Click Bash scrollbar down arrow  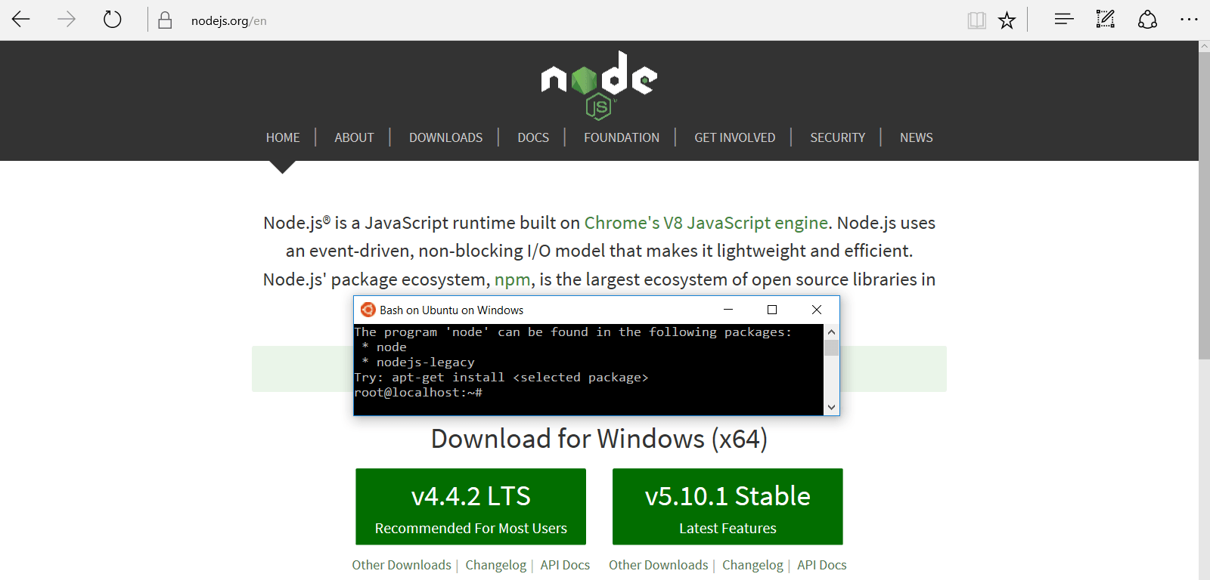[831, 407]
